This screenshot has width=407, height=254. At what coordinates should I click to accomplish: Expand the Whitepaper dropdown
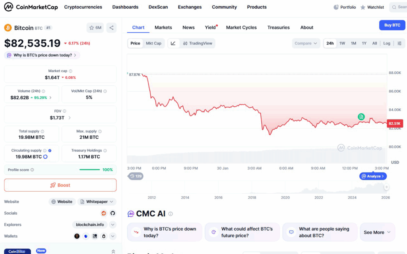pos(97,202)
